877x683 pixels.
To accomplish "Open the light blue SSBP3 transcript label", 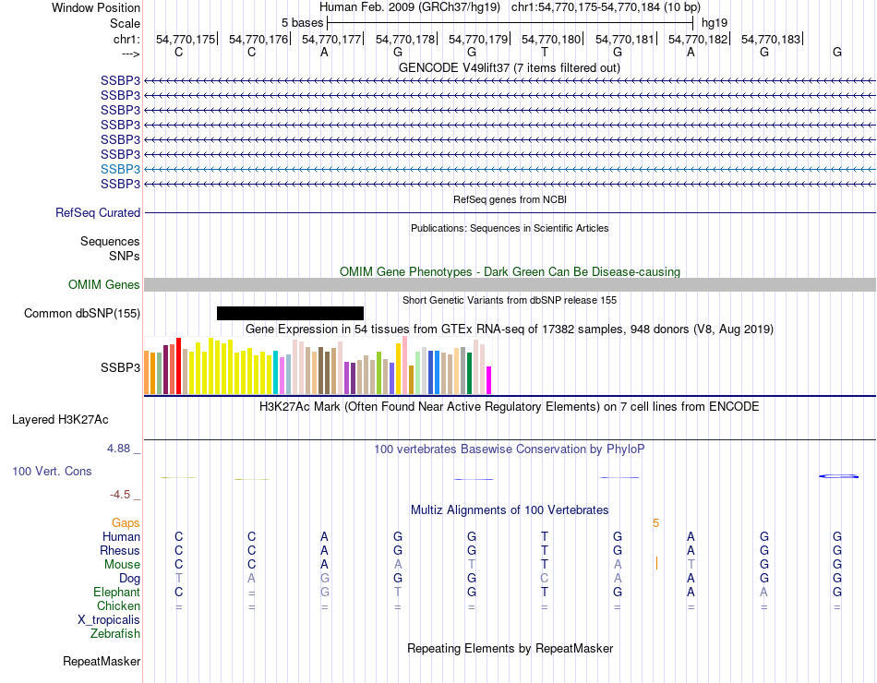I will [x=120, y=169].
